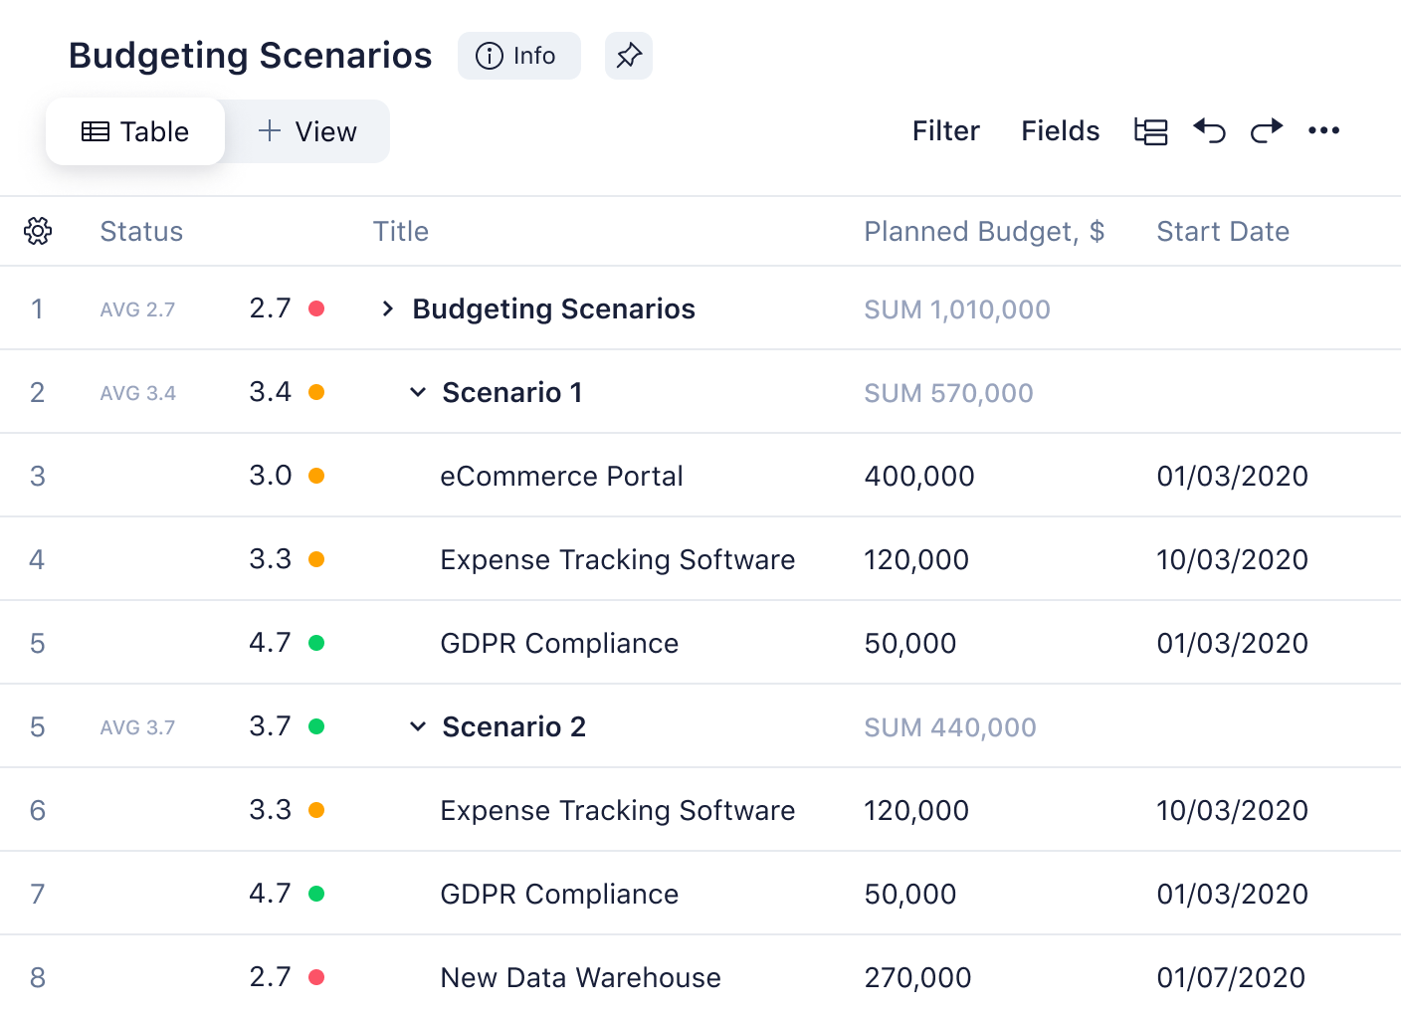The width and height of the screenshot is (1401, 1019).
Task: Click the red status dot for New Data Warehouse
Action: (316, 977)
